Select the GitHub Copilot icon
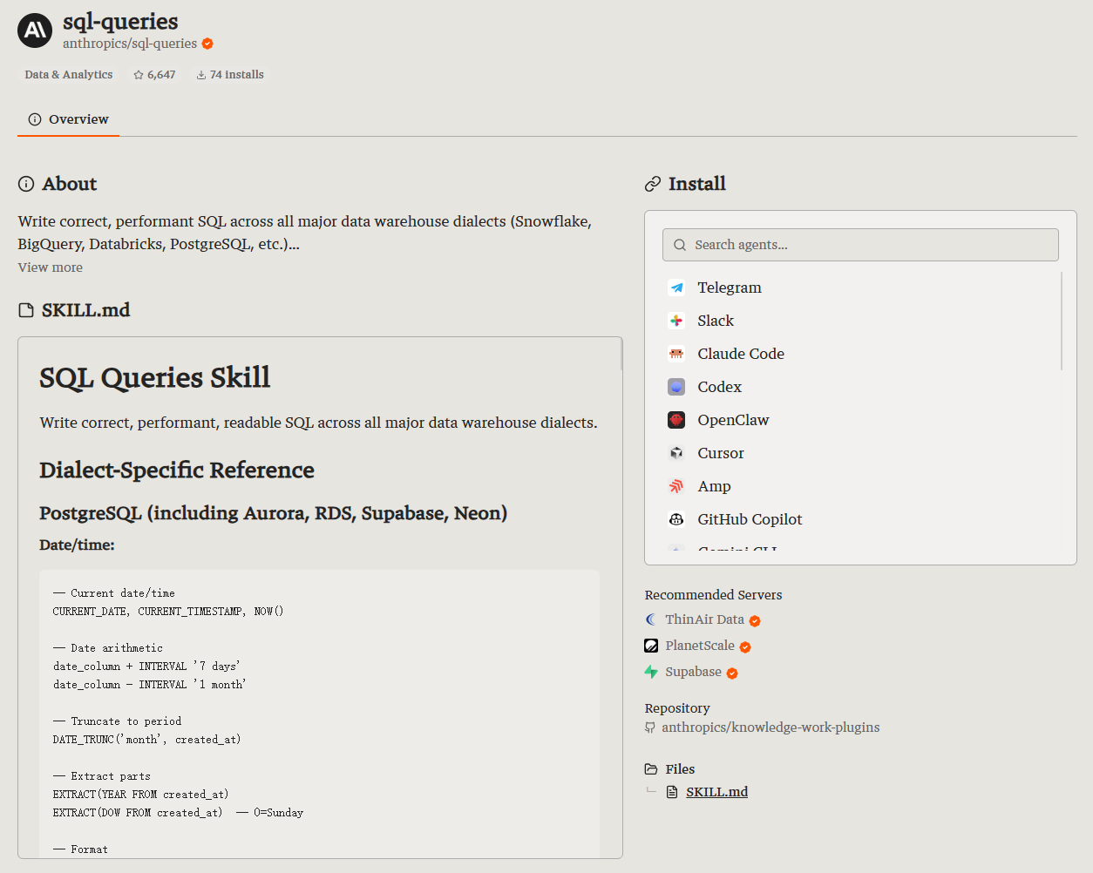1093x873 pixels. coord(676,519)
